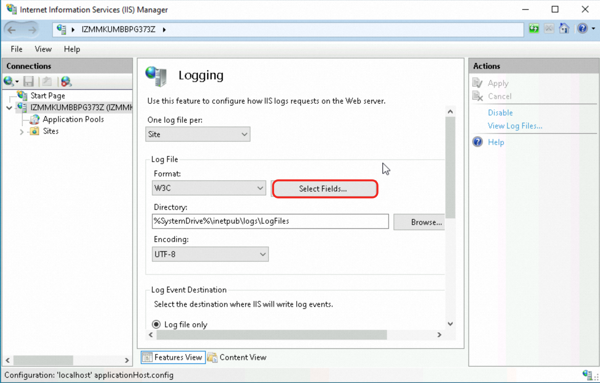Click the horizontal scroll left arrow in Logging pane
The width and height of the screenshot is (600, 383).
[x=151, y=335]
